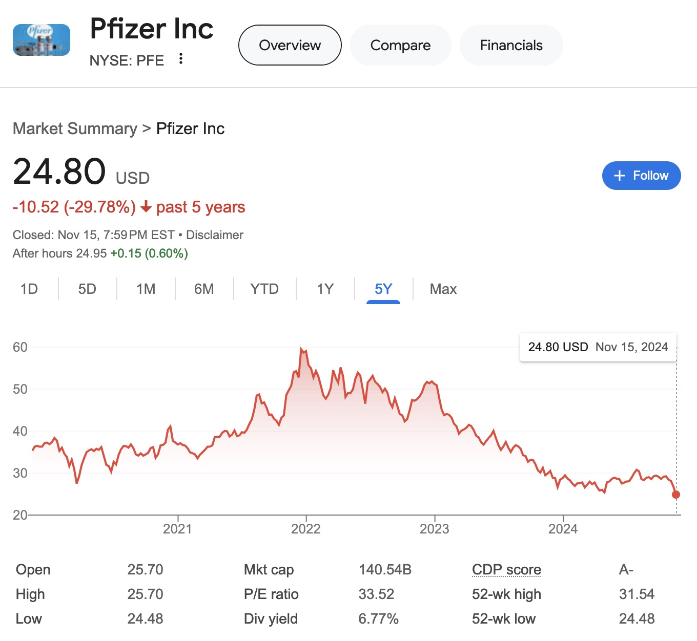The width and height of the screenshot is (697, 641).
Task: Click the 2022 peak on the price chart
Action: 302,350
